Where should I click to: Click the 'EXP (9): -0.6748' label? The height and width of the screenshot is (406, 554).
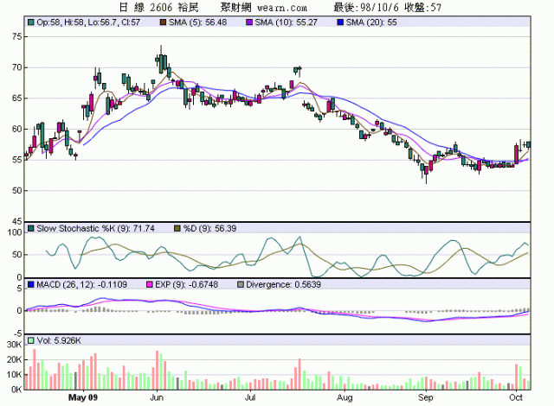[x=187, y=284]
